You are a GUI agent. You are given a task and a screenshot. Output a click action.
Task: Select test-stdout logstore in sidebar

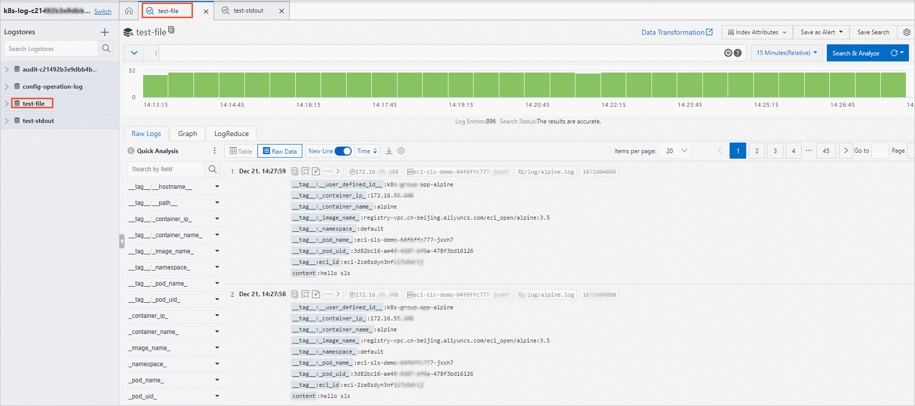click(x=38, y=121)
